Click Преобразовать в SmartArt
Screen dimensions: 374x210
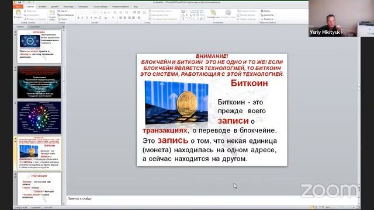coord(163,19)
